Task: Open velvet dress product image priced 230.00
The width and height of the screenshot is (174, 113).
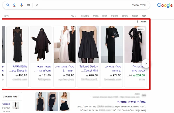Action: [x=135, y=44]
